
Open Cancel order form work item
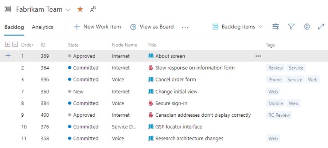pyautogui.click(x=175, y=80)
